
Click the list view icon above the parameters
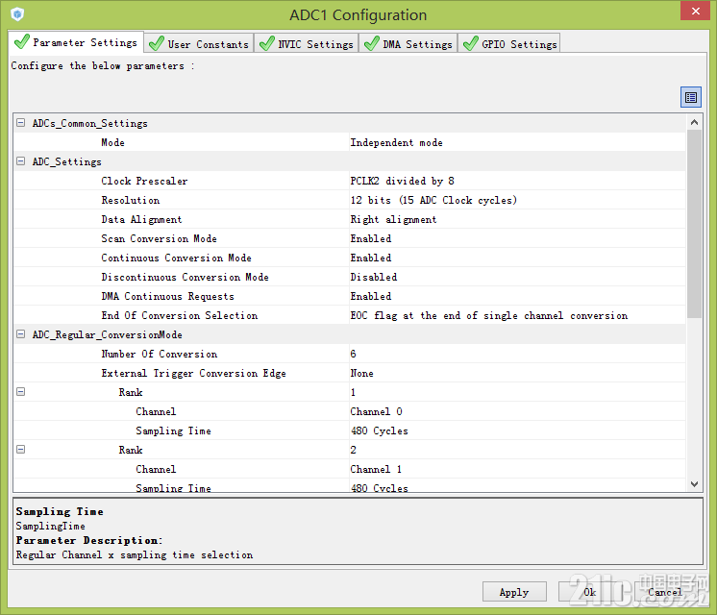[690, 97]
